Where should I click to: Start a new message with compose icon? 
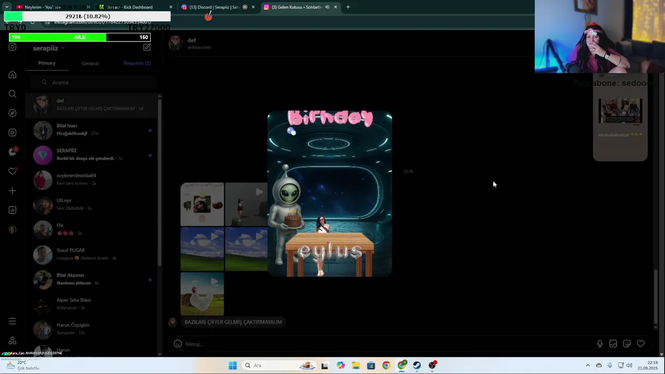[x=147, y=47]
